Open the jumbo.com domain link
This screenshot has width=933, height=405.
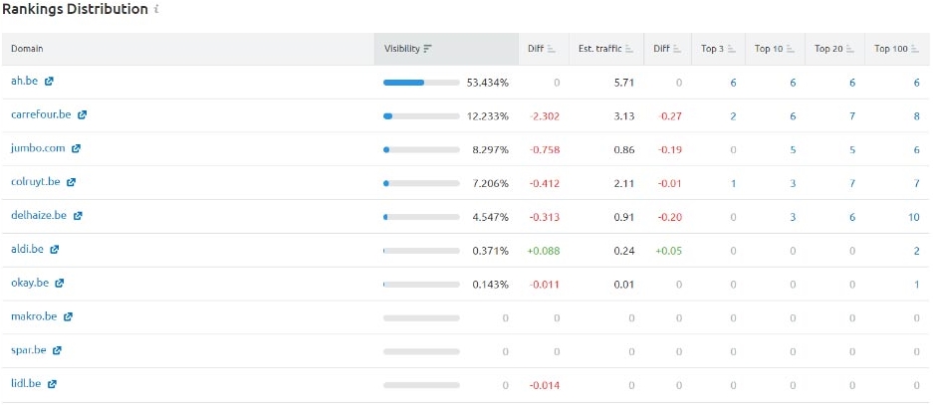[x=38, y=148]
